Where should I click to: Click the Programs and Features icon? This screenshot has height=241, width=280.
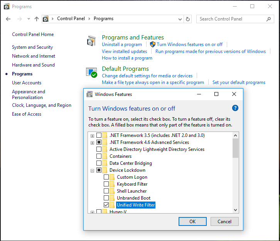pos(91,41)
